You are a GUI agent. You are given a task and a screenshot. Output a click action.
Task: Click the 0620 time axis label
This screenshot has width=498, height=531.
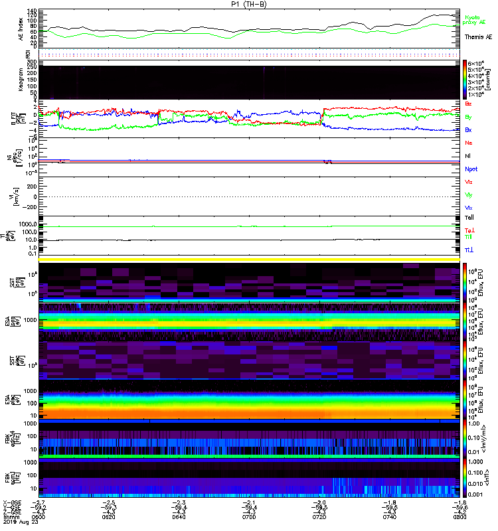point(108,517)
